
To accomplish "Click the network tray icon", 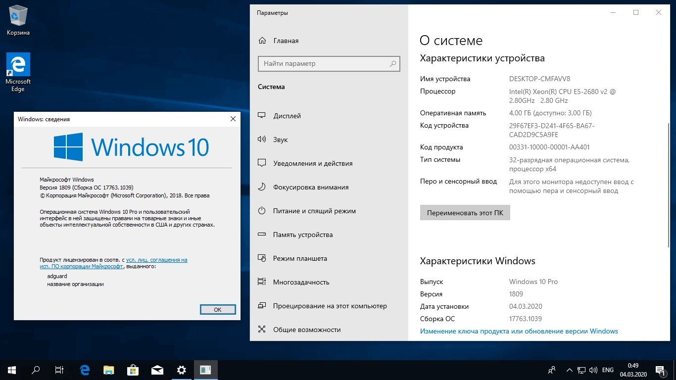I will tap(581, 370).
